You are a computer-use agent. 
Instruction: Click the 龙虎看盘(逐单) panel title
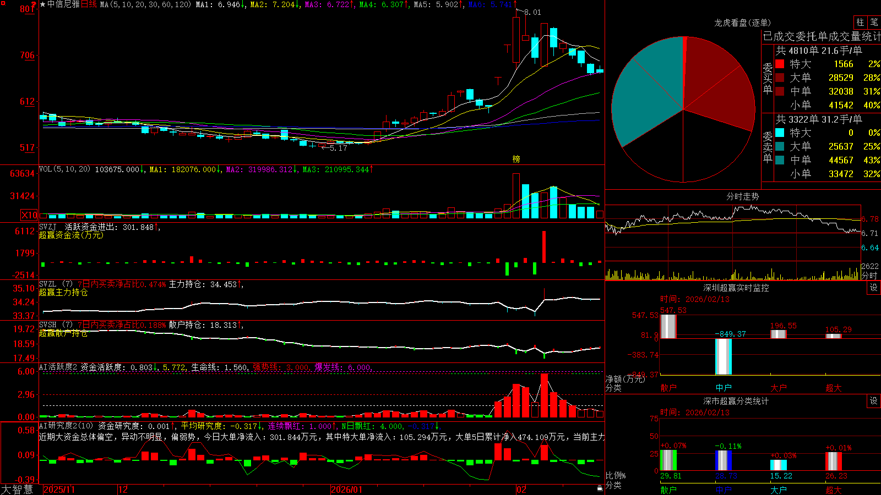coord(742,23)
